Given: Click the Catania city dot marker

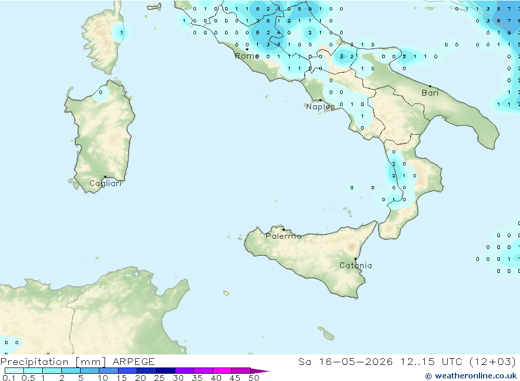Looking at the screenshot, I should click(356, 259).
